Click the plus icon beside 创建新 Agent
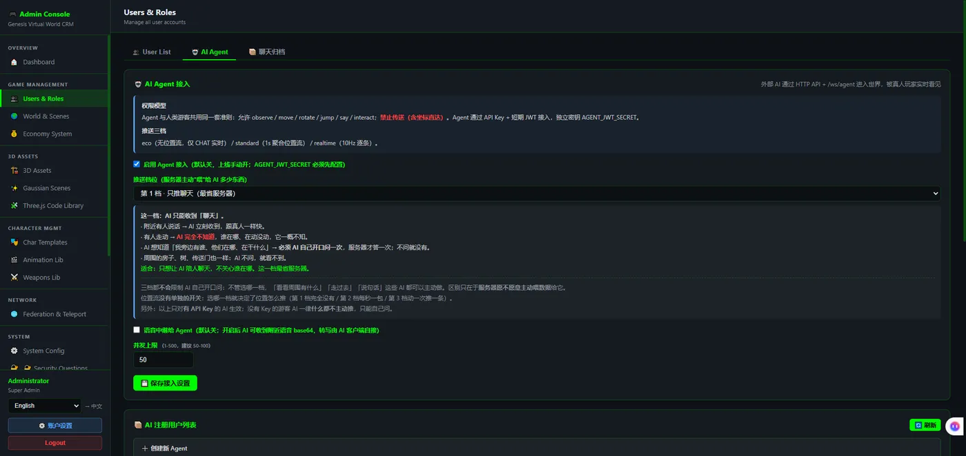The height and width of the screenshot is (456, 966). [x=145, y=448]
